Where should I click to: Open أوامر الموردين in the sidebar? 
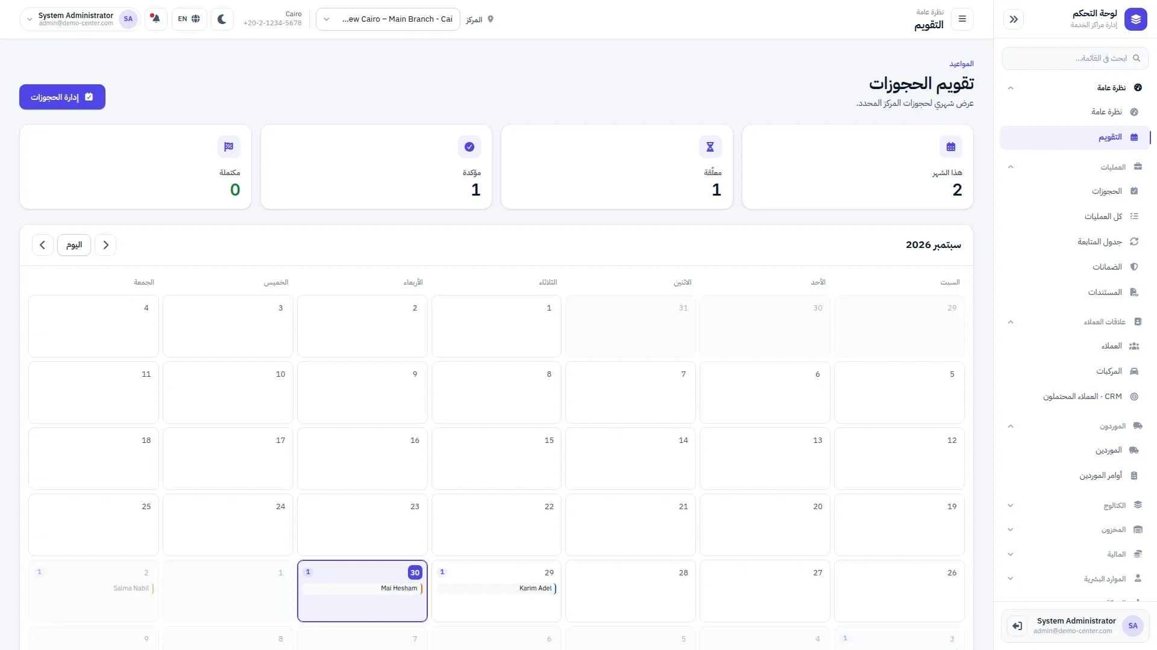pyautogui.click(x=1075, y=475)
